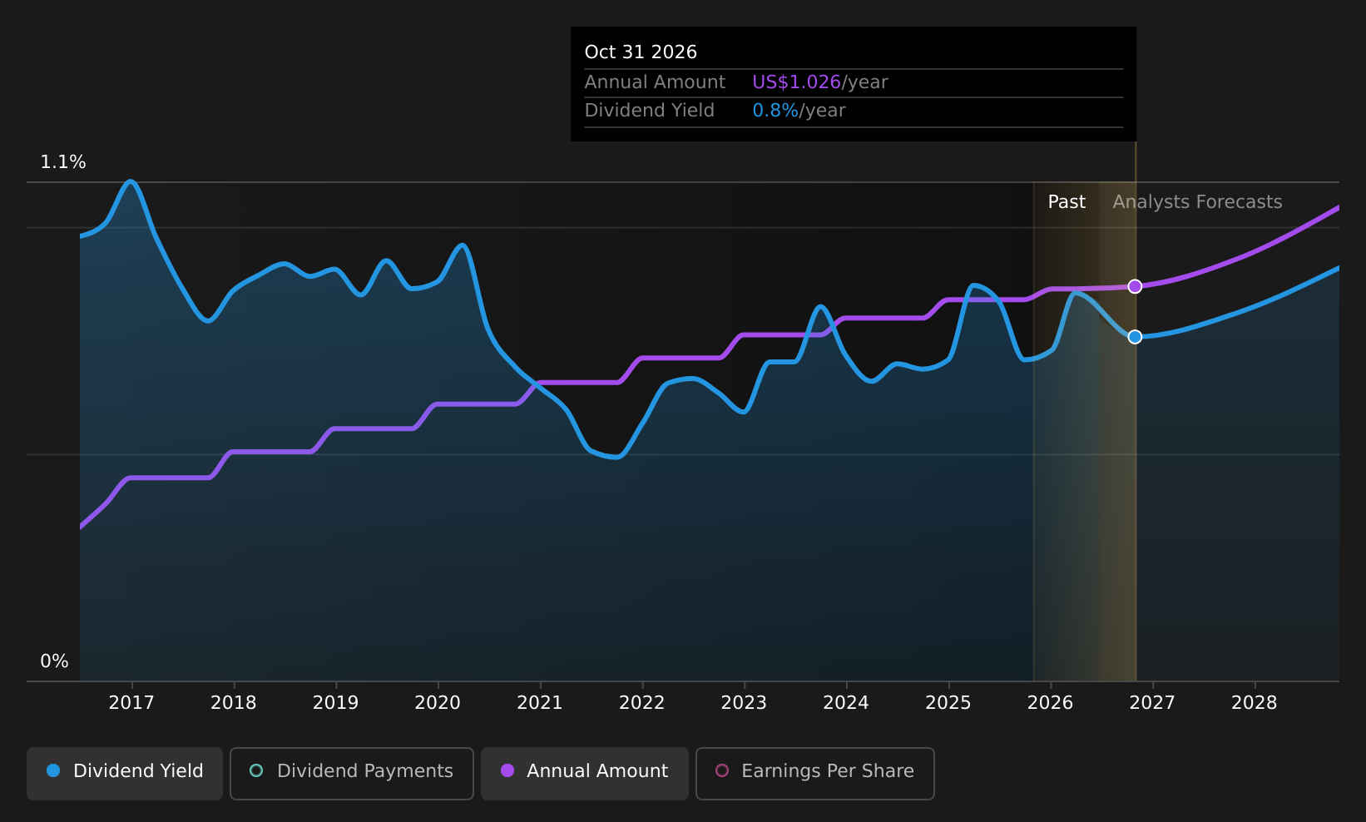The width and height of the screenshot is (1366, 822).
Task: Click the 2023 x-axis label
Action: click(x=744, y=703)
